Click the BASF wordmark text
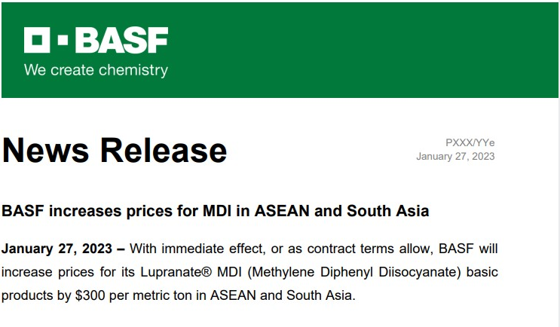560x327 pixels. point(122,40)
